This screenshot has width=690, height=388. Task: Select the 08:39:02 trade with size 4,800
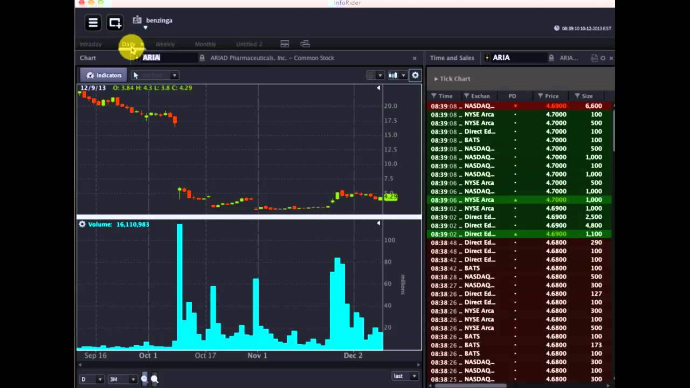520,226
